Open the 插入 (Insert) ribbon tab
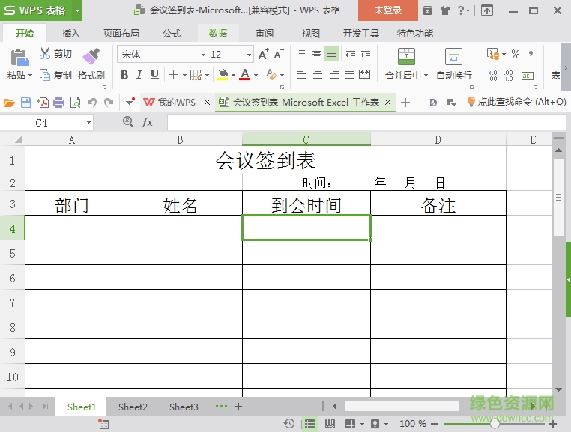 coord(70,34)
